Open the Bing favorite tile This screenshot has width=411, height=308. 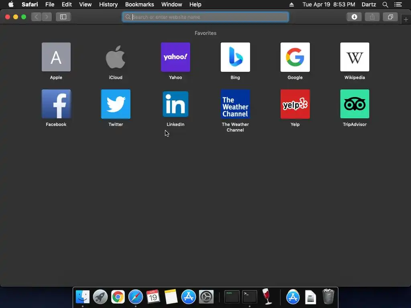coord(235,57)
